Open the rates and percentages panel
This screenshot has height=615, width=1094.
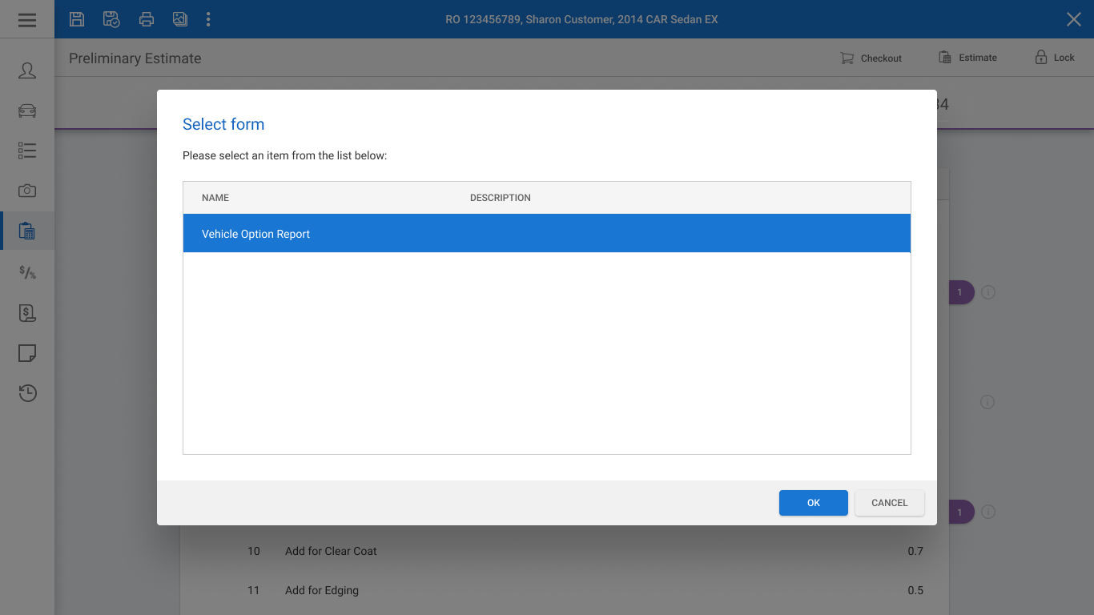27,272
